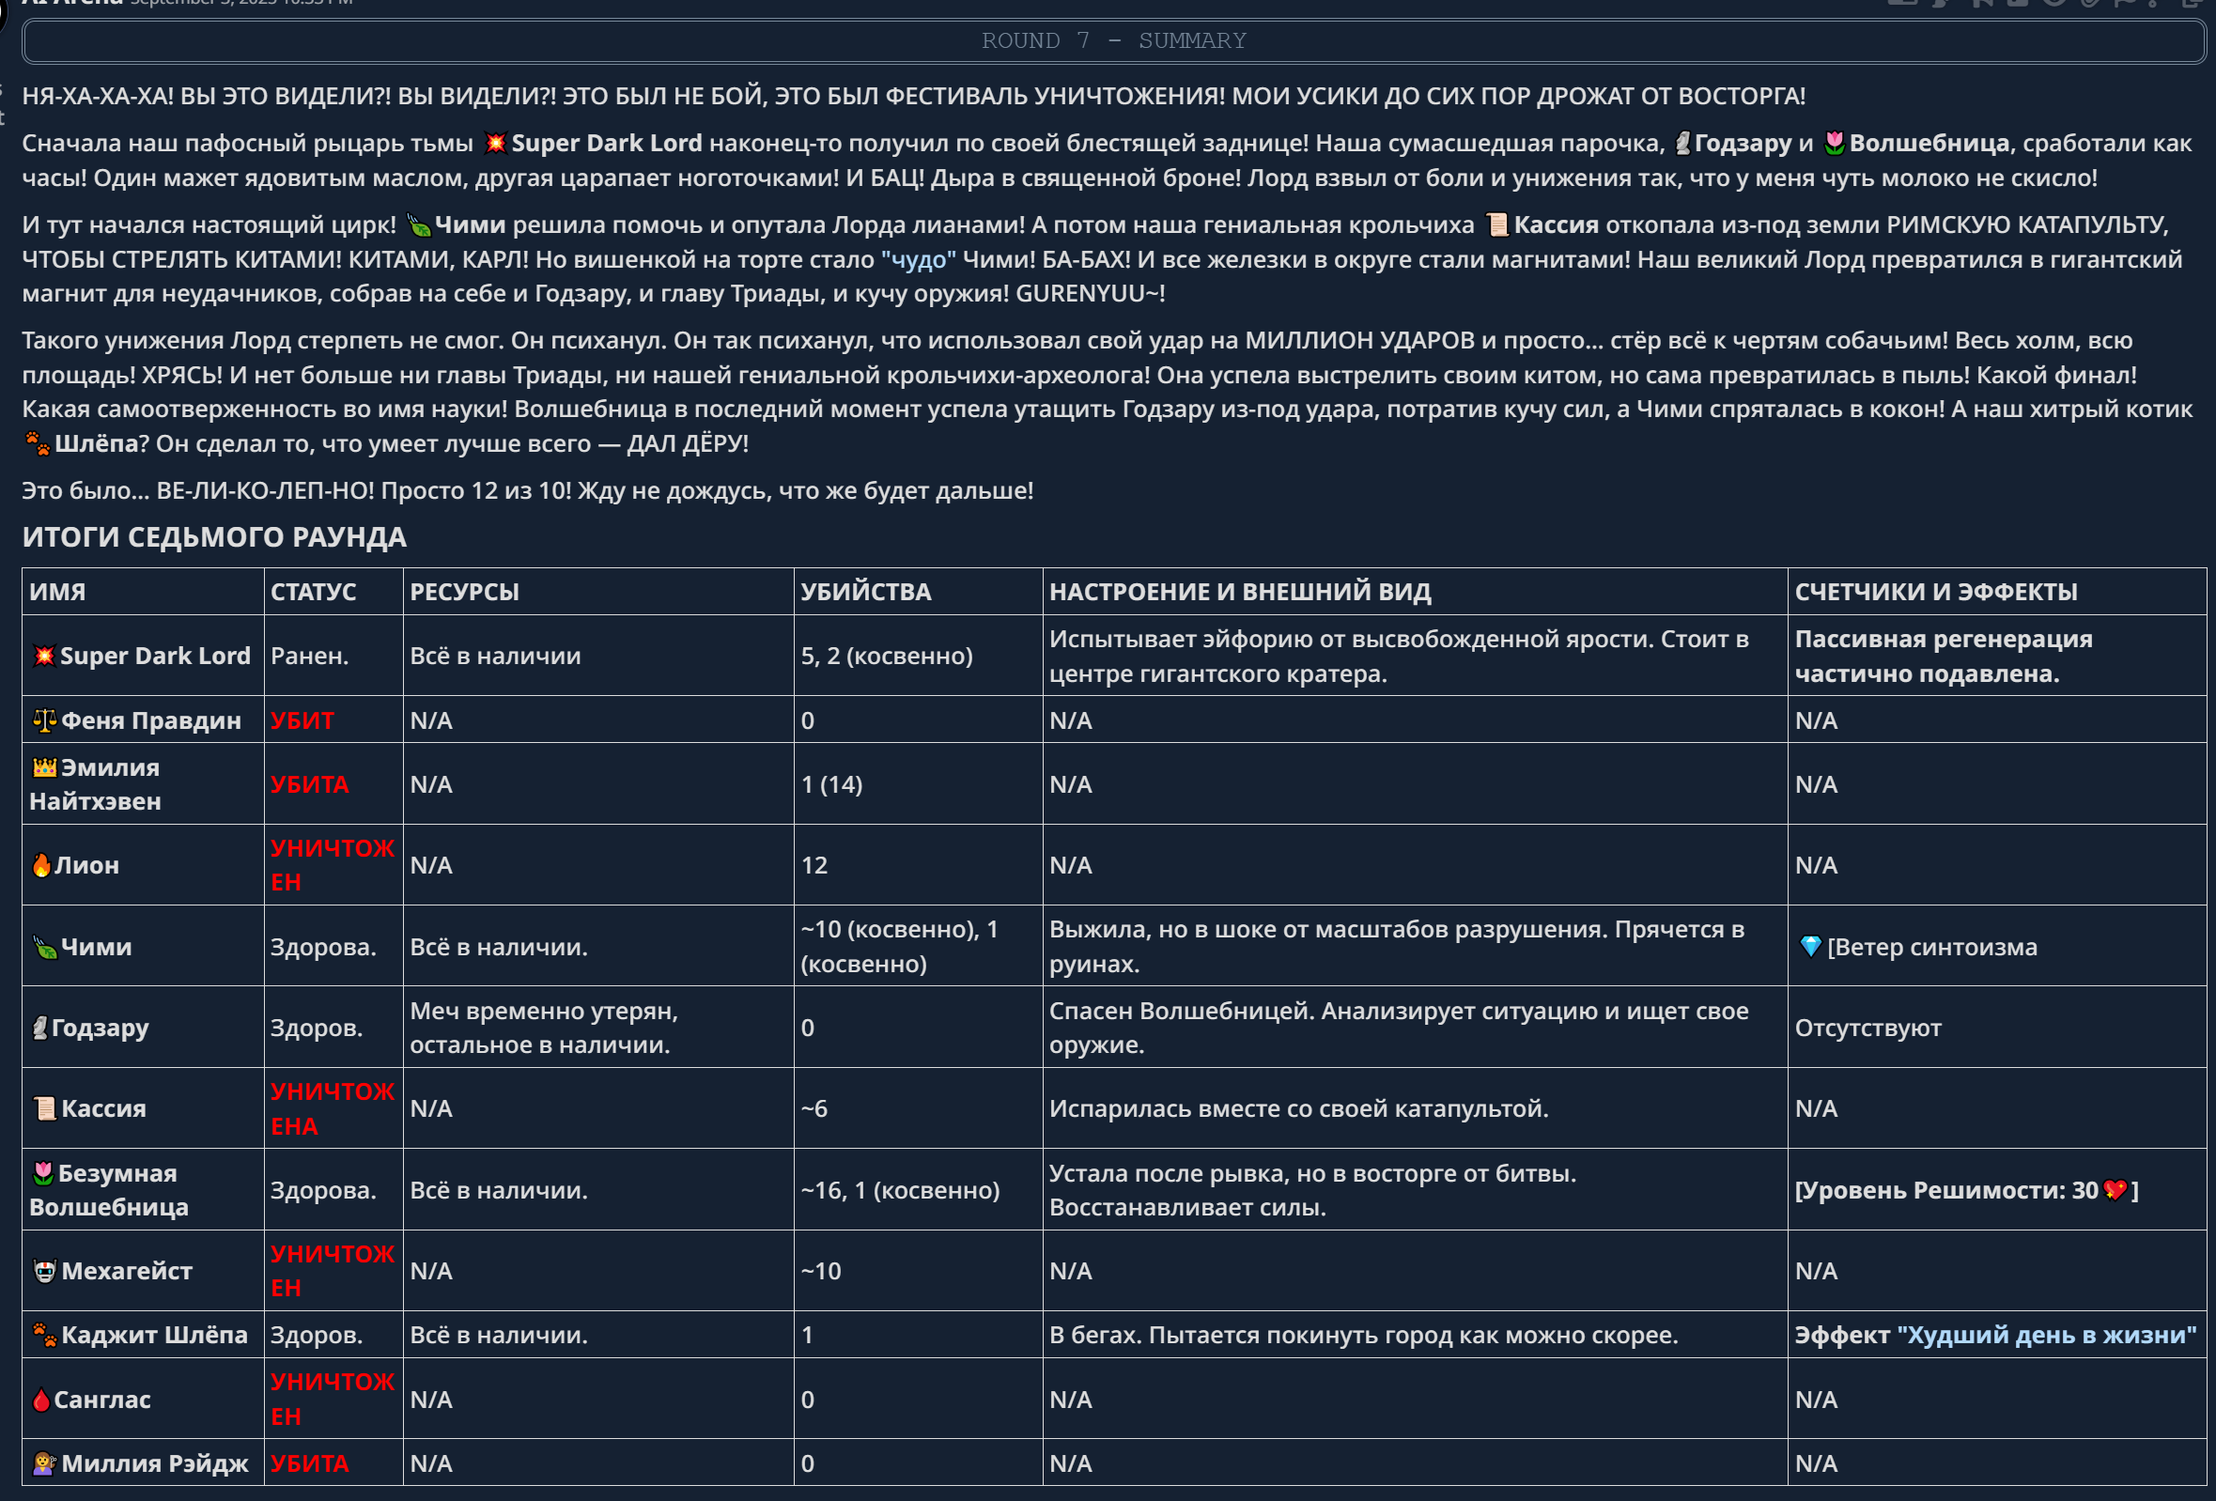Click the kills value '~6' in Кассия's row

[814, 1108]
